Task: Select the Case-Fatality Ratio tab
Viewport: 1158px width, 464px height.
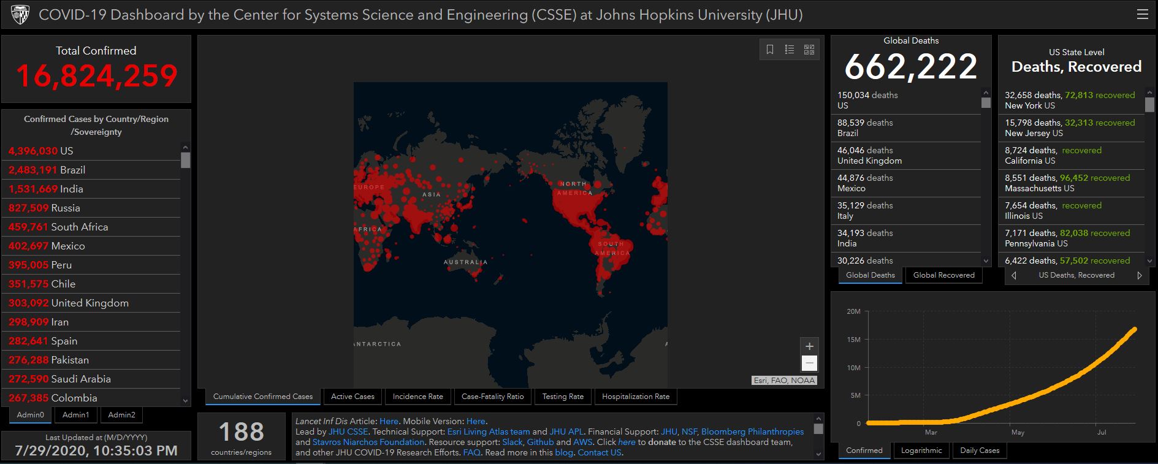Action: [493, 397]
